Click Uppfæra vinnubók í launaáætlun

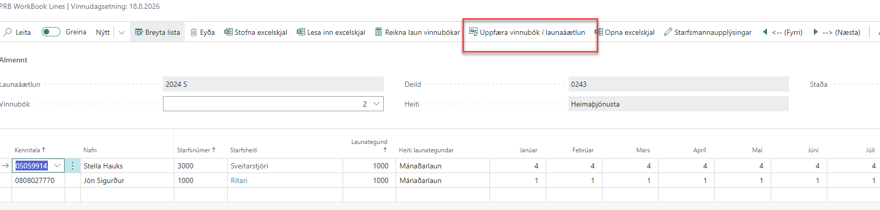527,32
